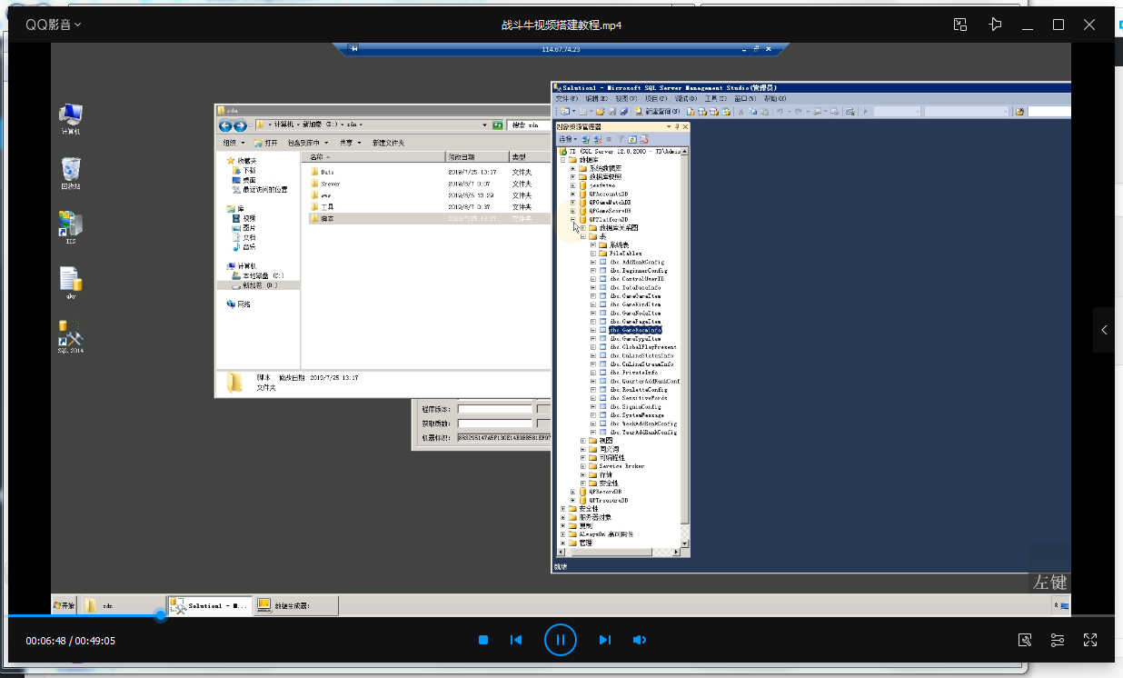Click the Object Explorer disconnect icon
Screen dimensions: 1123x678
pyautogui.click(x=597, y=139)
